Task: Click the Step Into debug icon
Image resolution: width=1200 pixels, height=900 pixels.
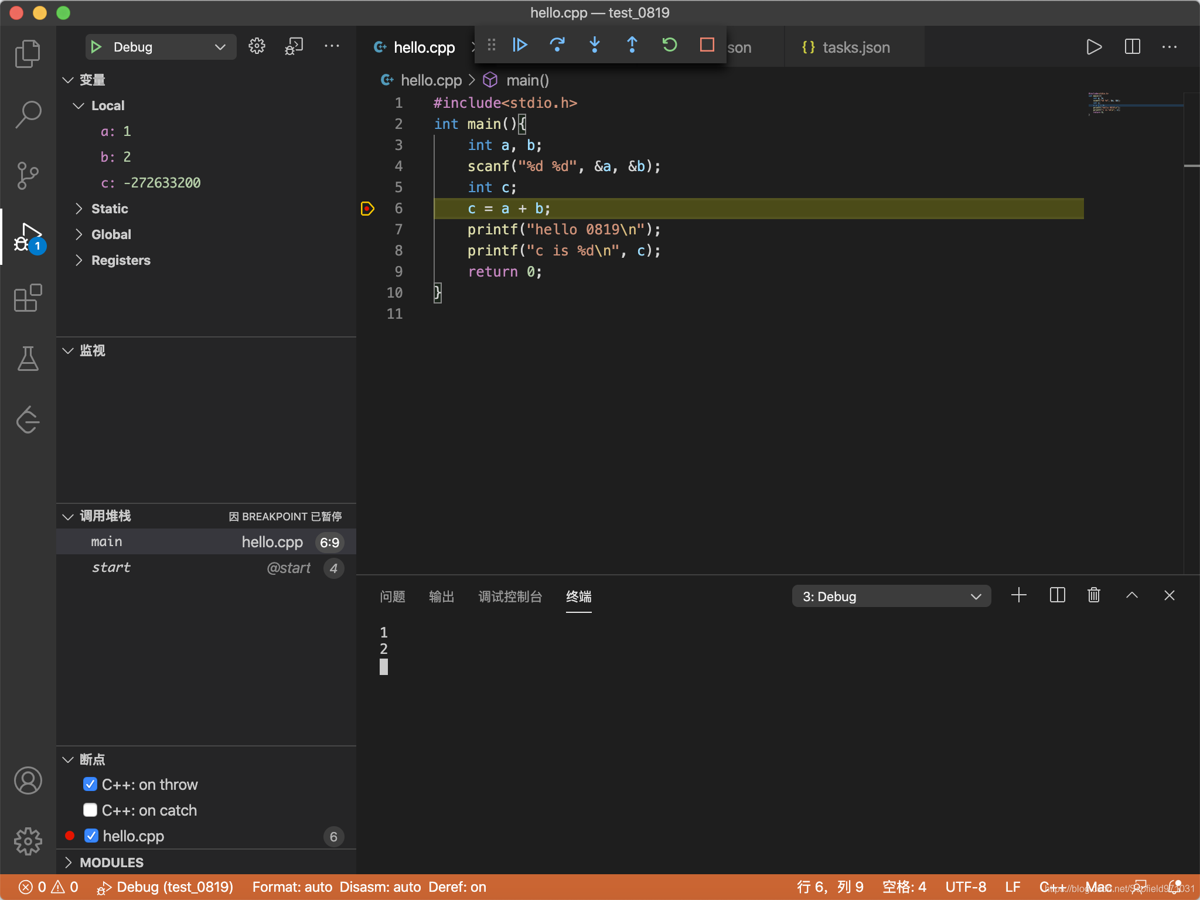Action: 595,46
